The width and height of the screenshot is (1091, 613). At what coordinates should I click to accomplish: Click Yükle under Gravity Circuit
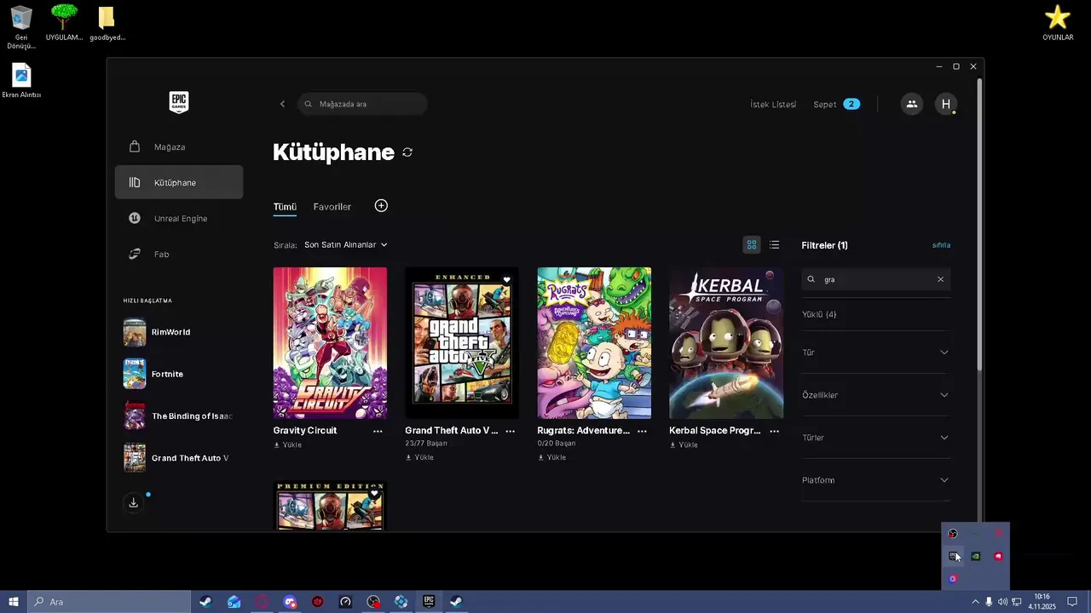288,445
